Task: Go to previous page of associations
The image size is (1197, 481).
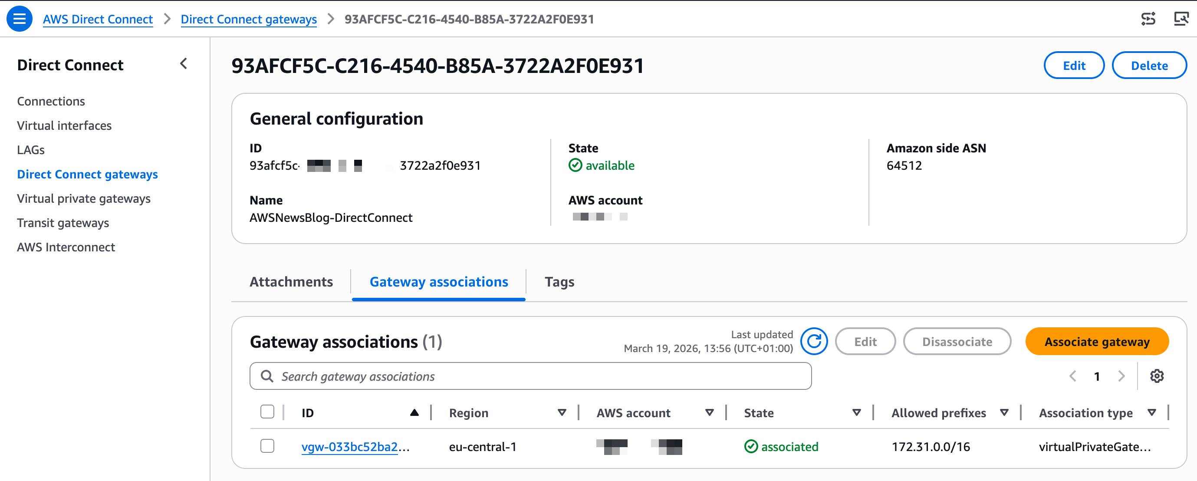Action: [x=1073, y=376]
